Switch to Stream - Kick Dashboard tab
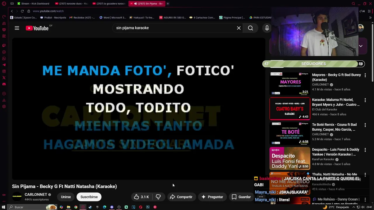 33,3
